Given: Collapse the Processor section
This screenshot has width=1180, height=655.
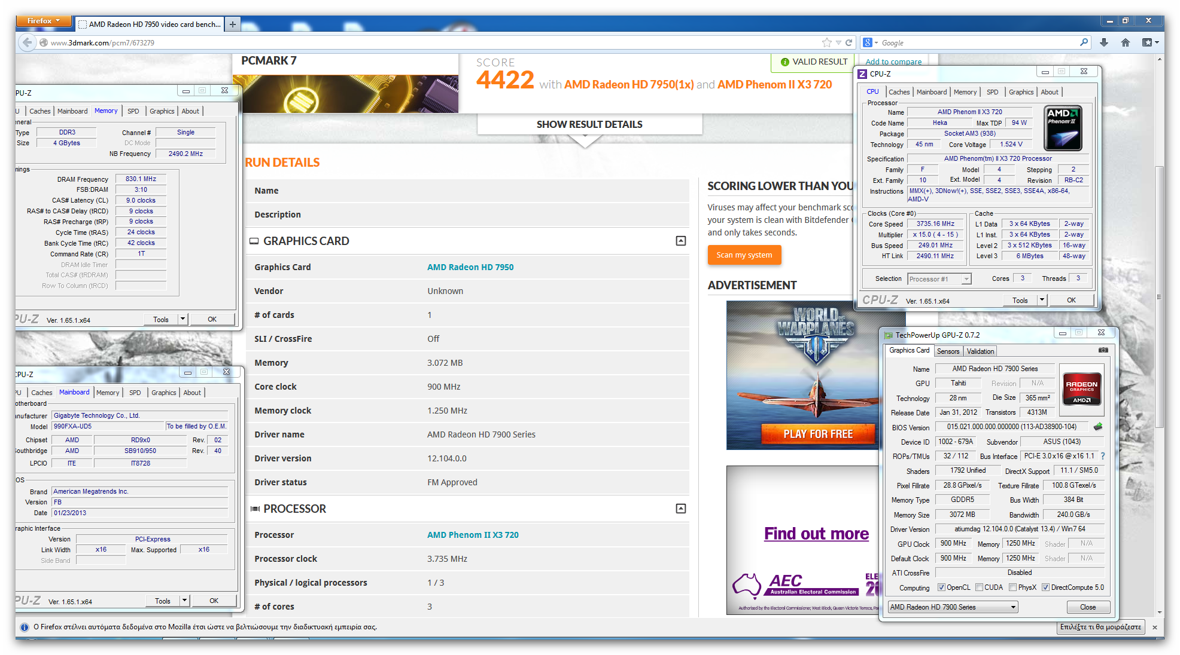Looking at the screenshot, I should point(681,509).
